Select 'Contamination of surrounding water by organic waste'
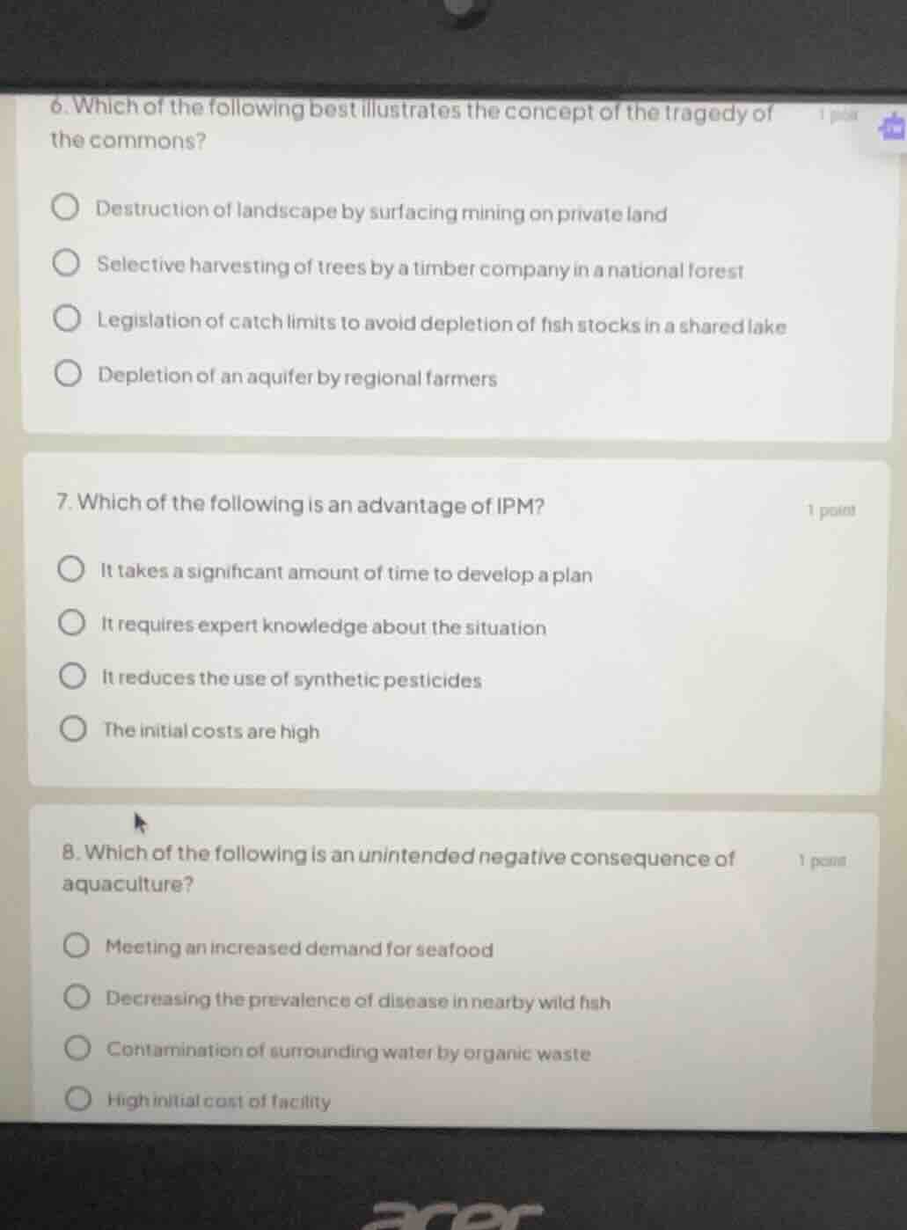 point(78,1047)
